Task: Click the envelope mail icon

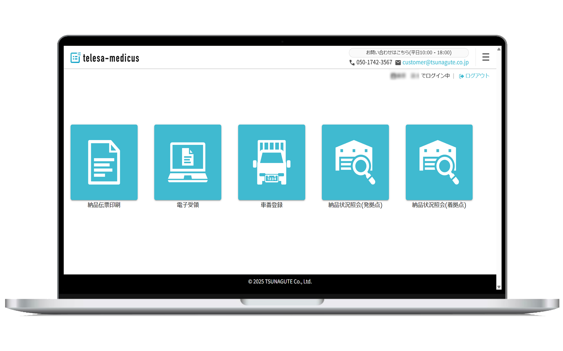Action: coord(398,63)
